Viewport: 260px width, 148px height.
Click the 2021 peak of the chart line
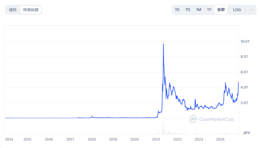pos(163,44)
